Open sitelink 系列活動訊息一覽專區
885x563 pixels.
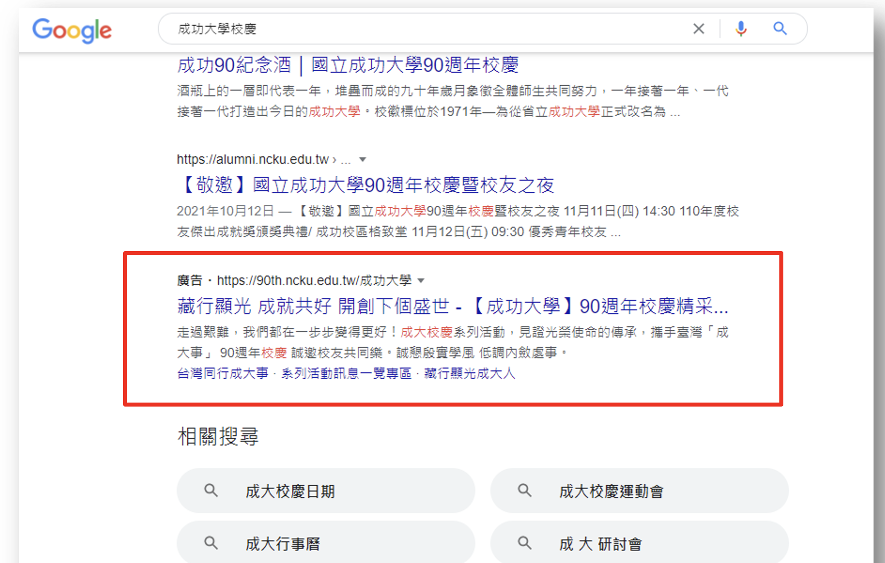point(346,373)
